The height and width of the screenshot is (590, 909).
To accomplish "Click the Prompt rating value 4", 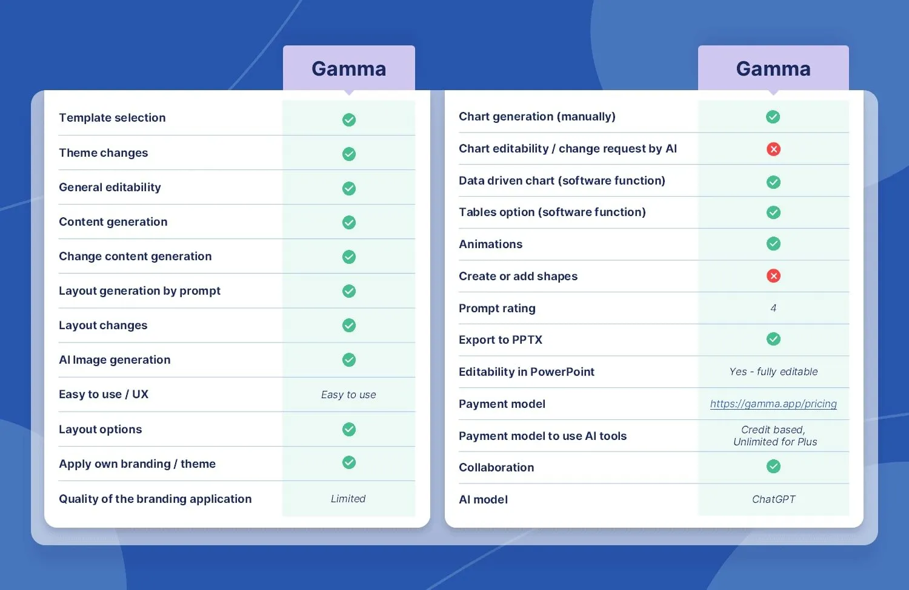I will [773, 309].
